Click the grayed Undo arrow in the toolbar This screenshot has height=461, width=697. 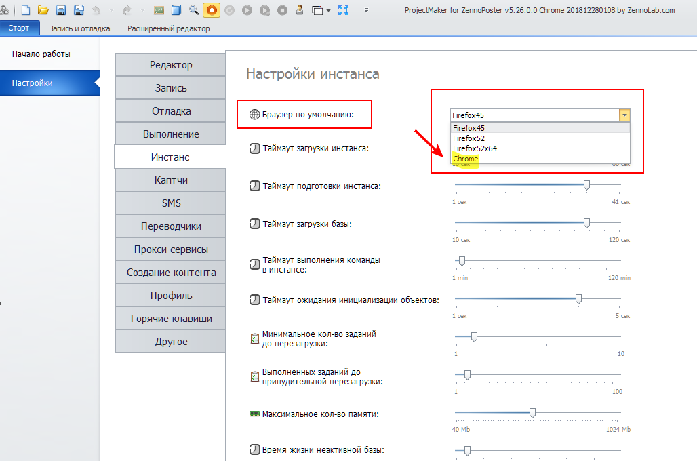pos(96,9)
